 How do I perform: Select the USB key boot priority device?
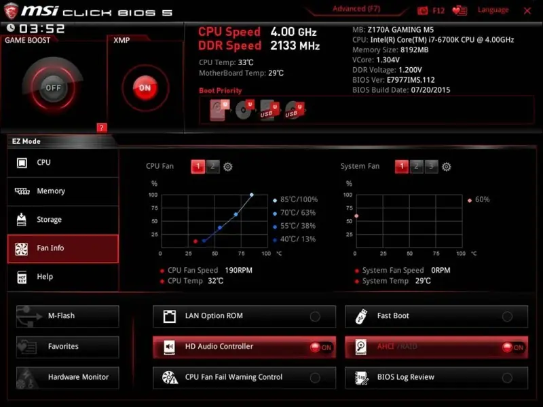[x=269, y=110]
